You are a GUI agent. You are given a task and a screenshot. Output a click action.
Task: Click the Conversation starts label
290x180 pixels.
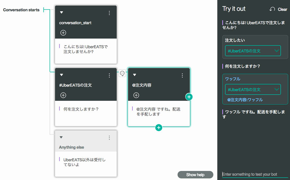21,10
